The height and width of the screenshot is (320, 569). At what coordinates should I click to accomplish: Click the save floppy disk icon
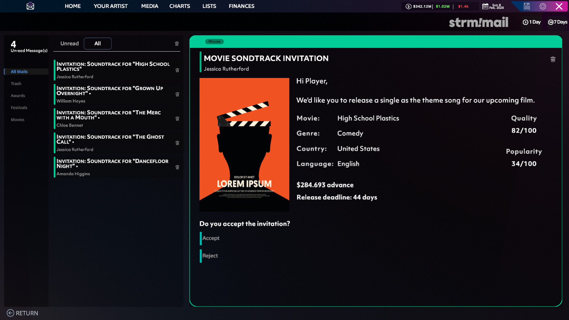click(527, 6)
